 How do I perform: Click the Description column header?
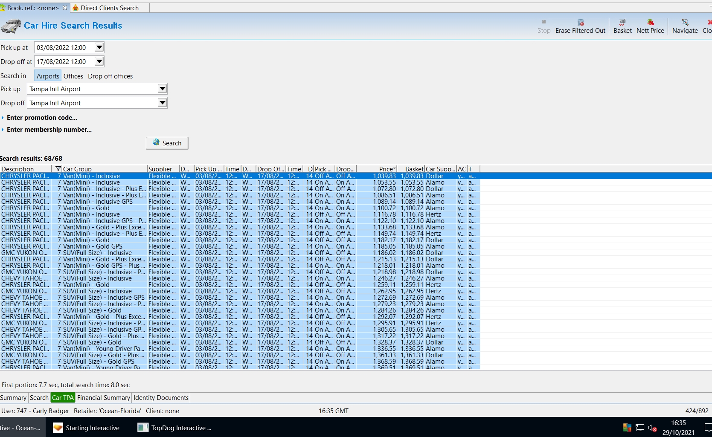(26, 169)
